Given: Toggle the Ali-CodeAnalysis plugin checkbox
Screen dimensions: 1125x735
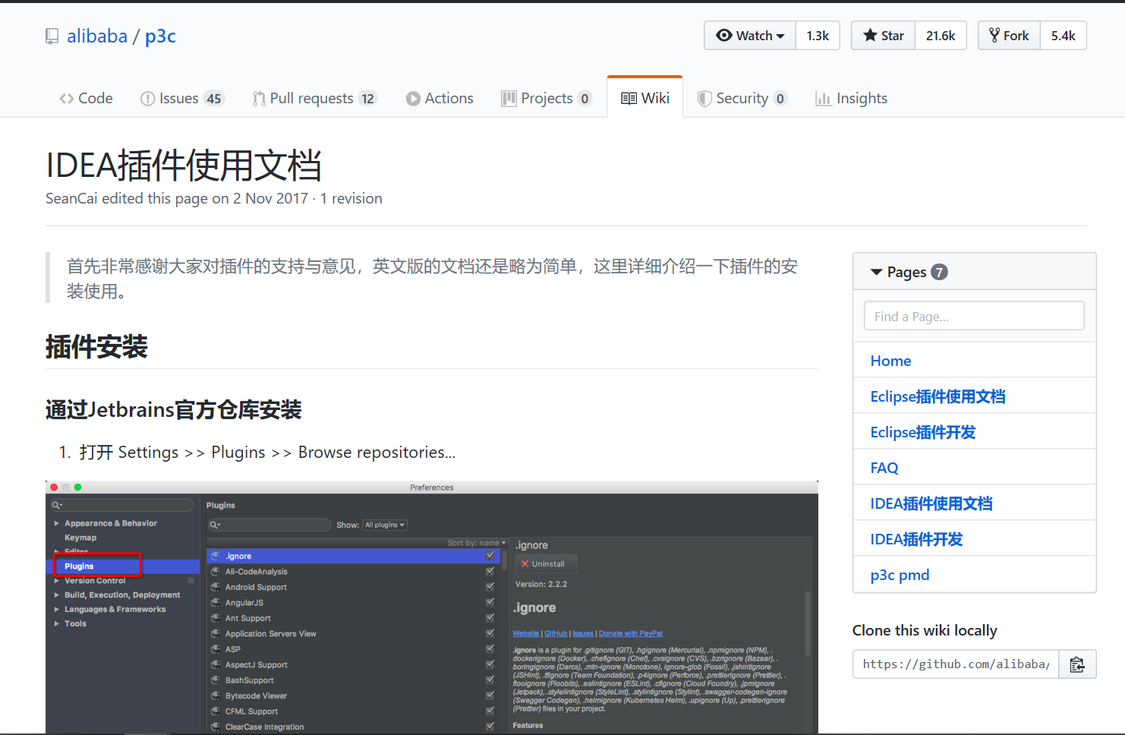Looking at the screenshot, I should (490, 571).
